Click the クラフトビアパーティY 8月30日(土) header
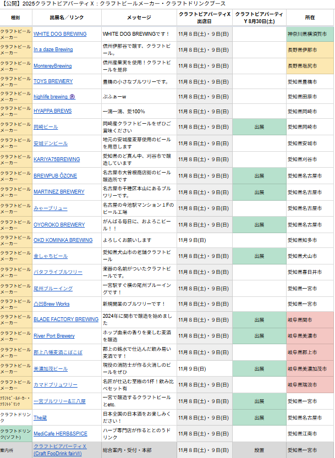This screenshot has width=335, height=458. 259,18
